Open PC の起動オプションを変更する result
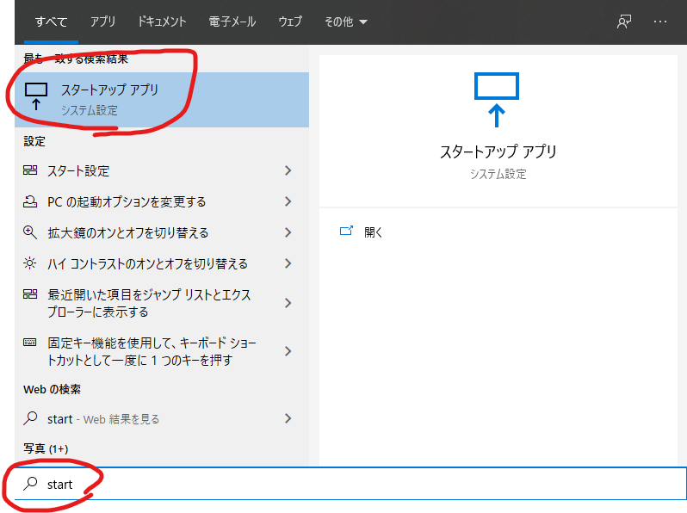Viewport: 687px width, 513px height. click(162, 201)
